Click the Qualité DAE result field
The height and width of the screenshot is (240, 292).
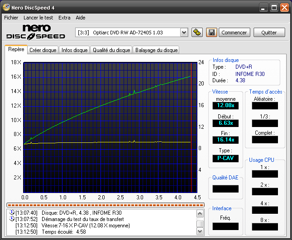pos(225,189)
